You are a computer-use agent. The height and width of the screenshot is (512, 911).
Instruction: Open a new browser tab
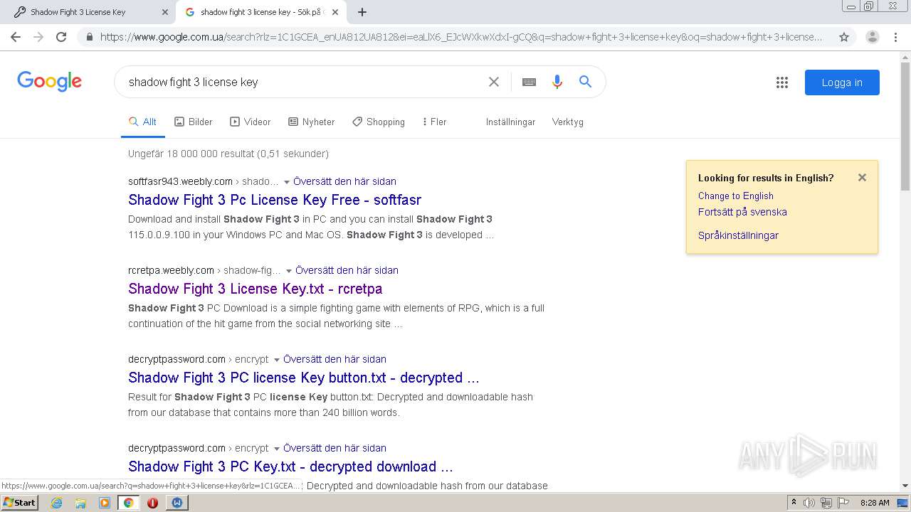click(x=362, y=12)
